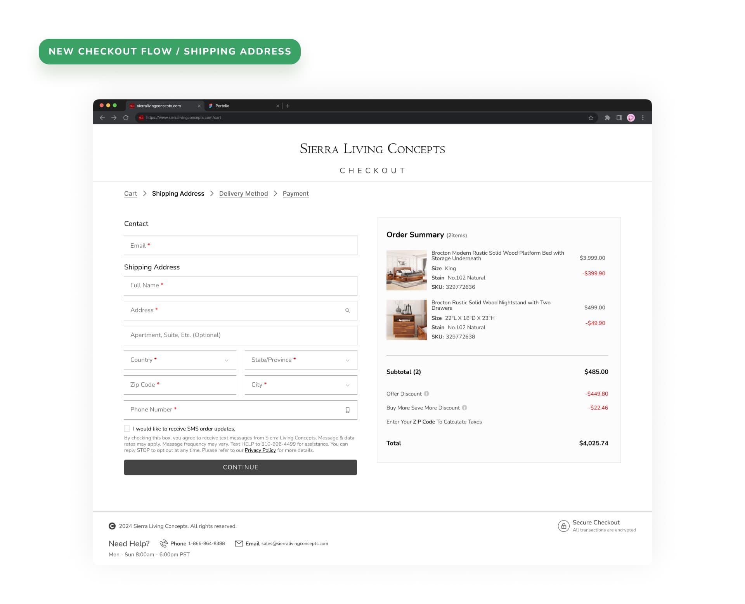Open the profile avatar menu
745x604 pixels.
[x=631, y=118]
